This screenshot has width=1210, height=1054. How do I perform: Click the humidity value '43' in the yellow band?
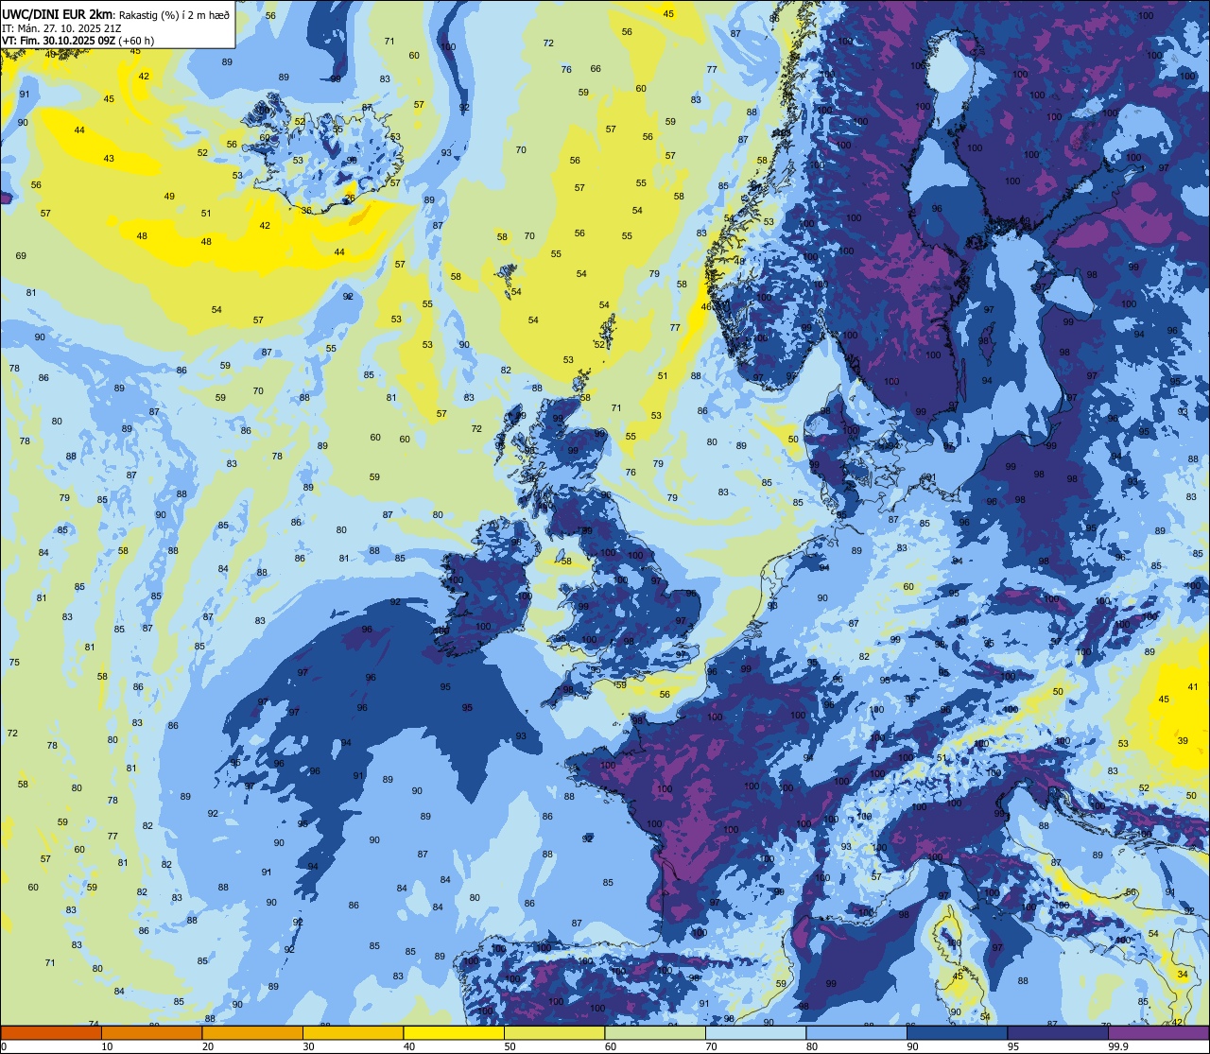(109, 158)
